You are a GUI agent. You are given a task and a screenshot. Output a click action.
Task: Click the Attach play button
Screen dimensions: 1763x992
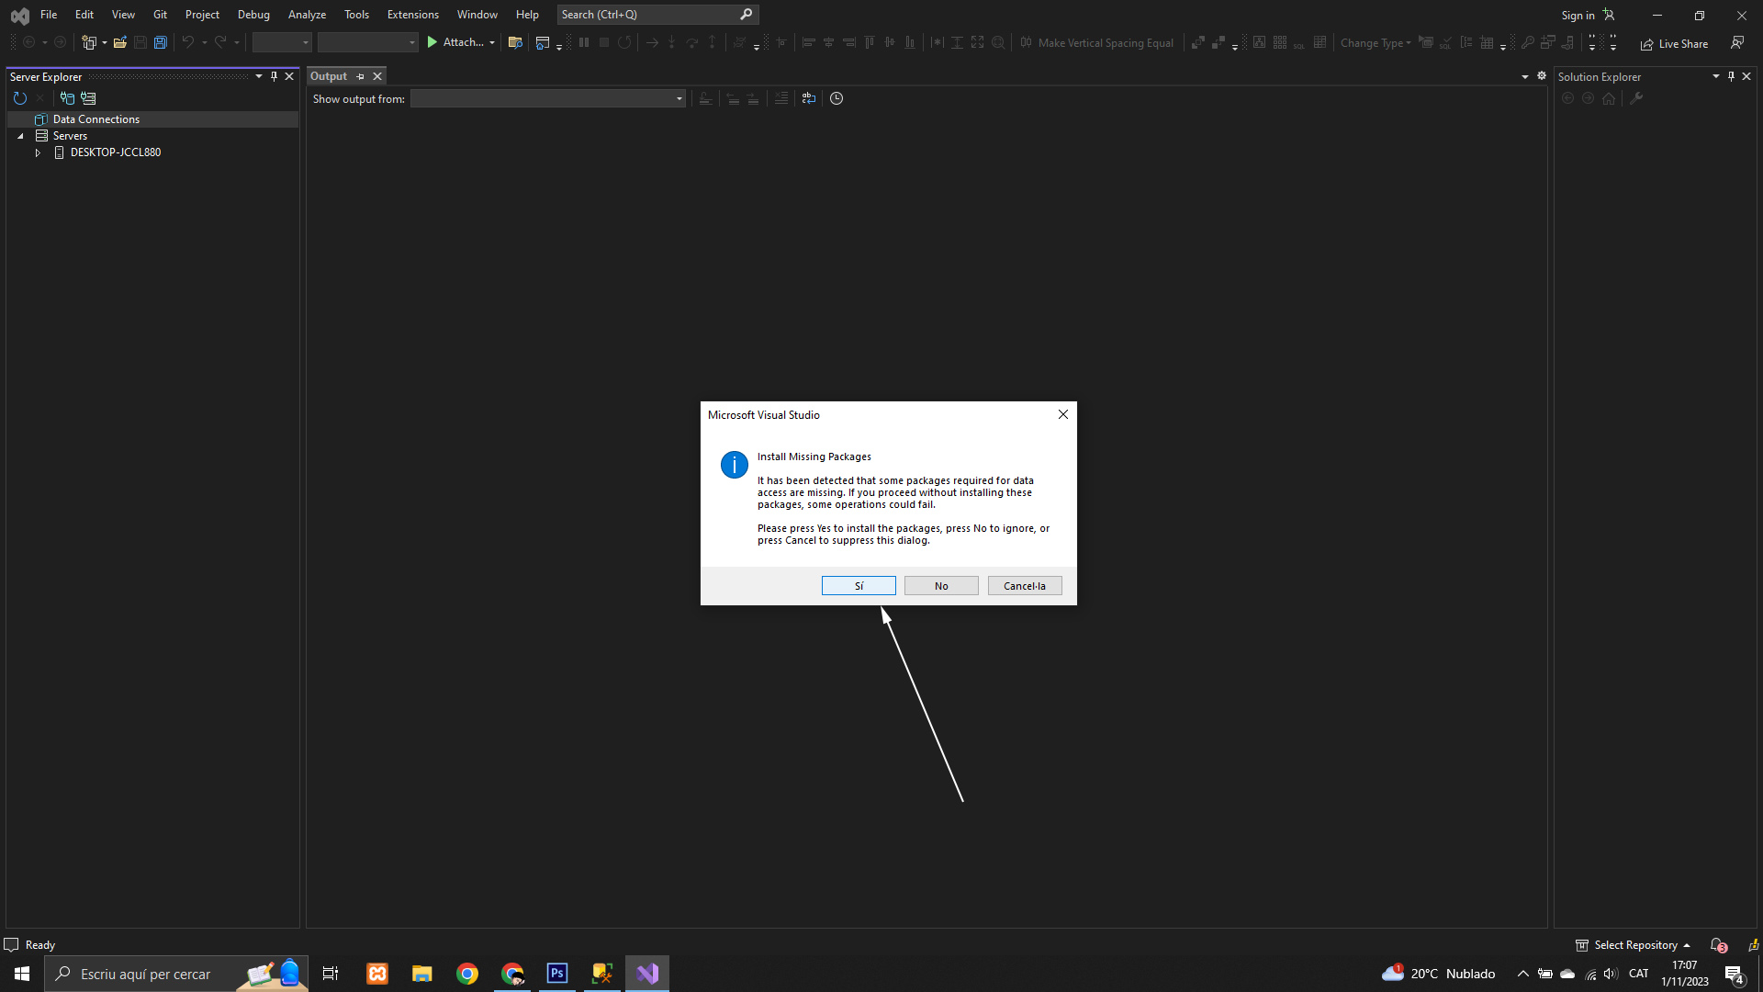(x=432, y=42)
